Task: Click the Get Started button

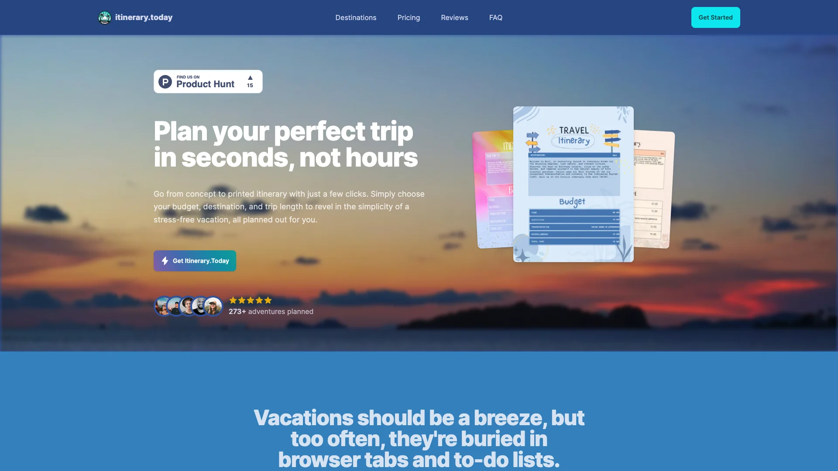Action: click(715, 17)
